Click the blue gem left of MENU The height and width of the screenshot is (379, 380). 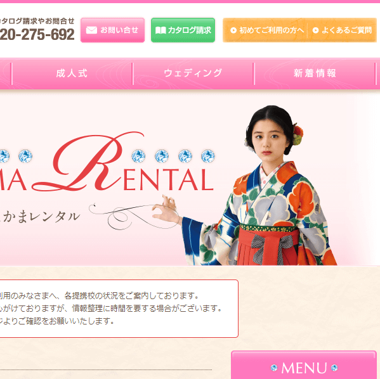click(x=274, y=368)
